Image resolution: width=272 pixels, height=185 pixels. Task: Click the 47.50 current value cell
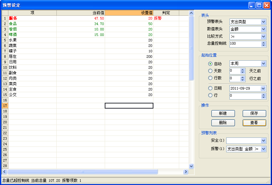point(81,18)
